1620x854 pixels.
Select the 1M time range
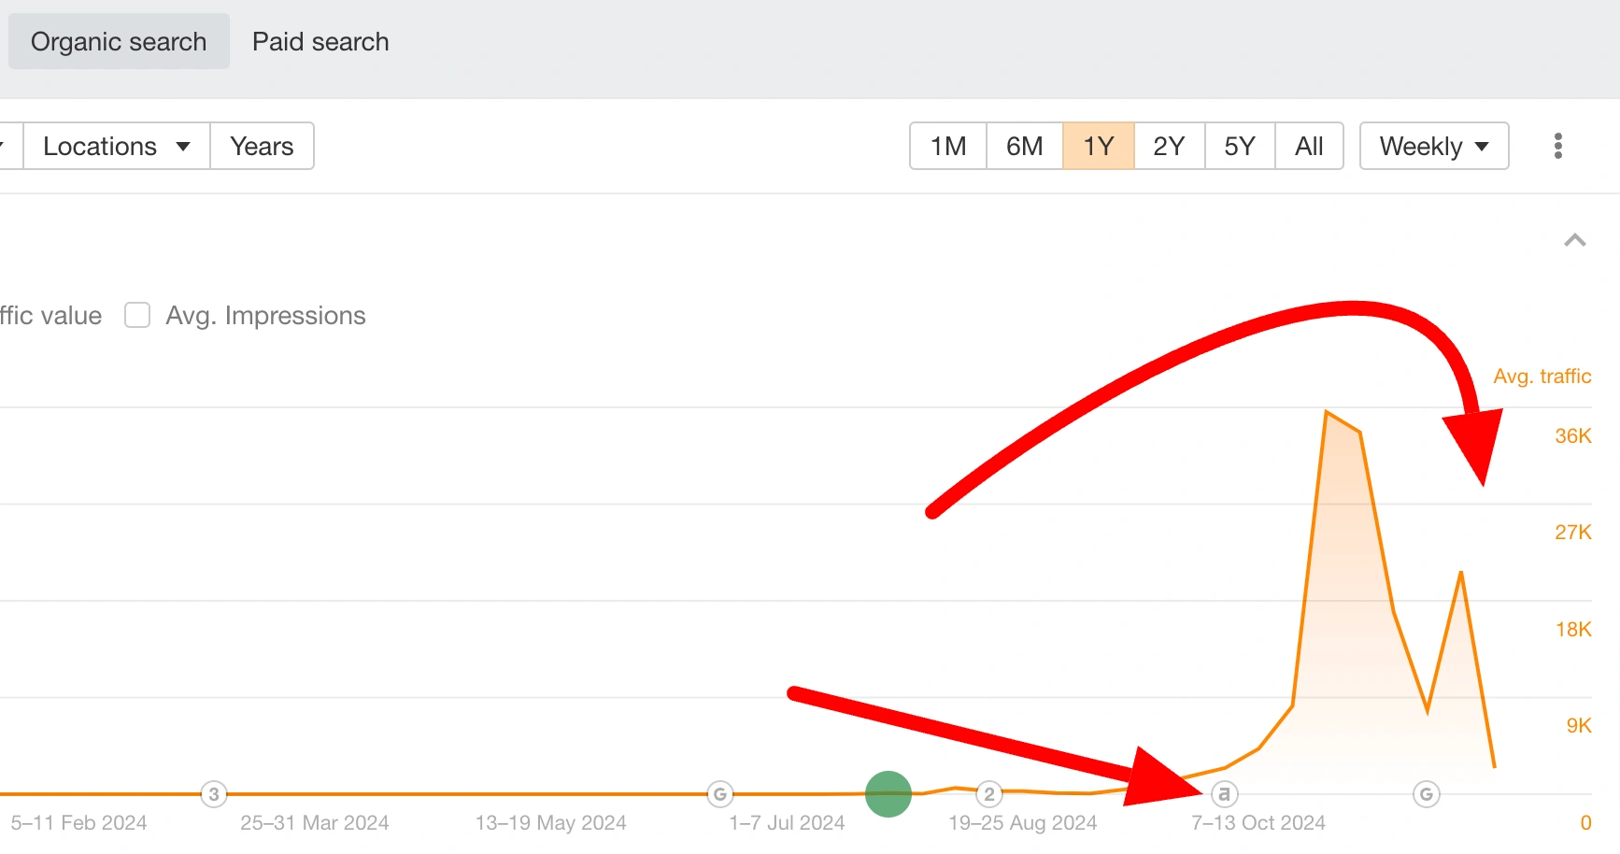(x=948, y=146)
